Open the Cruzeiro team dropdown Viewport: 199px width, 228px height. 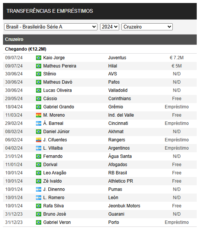(x=147, y=27)
